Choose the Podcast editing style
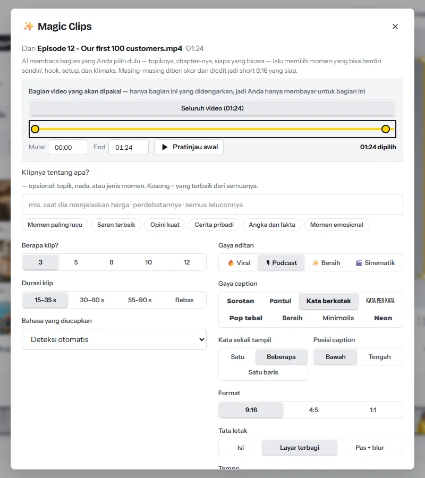 click(281, 263)
